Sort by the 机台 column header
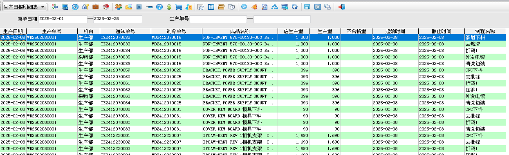509x155 pixels. pyautogui.click(x=88, y=31)
